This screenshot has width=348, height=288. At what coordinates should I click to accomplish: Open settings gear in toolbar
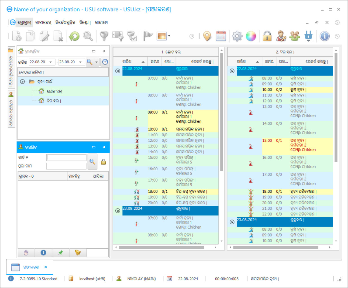click(237, 36)
